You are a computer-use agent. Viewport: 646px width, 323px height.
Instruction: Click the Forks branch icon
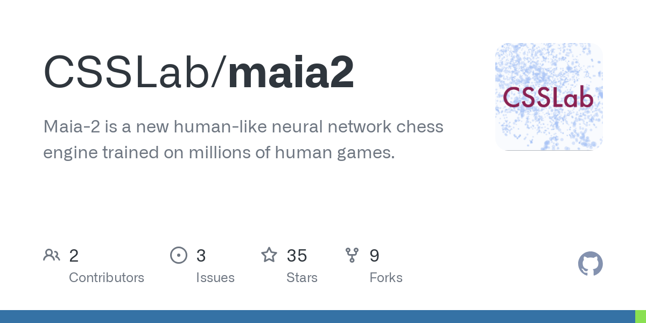click(x=352, y=255)
